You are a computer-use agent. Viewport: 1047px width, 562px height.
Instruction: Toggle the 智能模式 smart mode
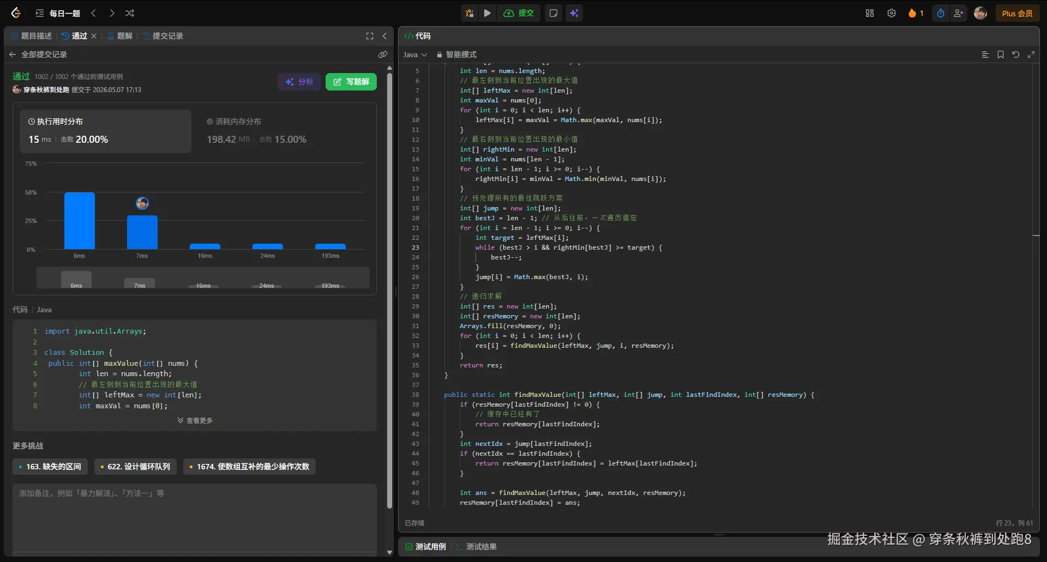(456, 55)
